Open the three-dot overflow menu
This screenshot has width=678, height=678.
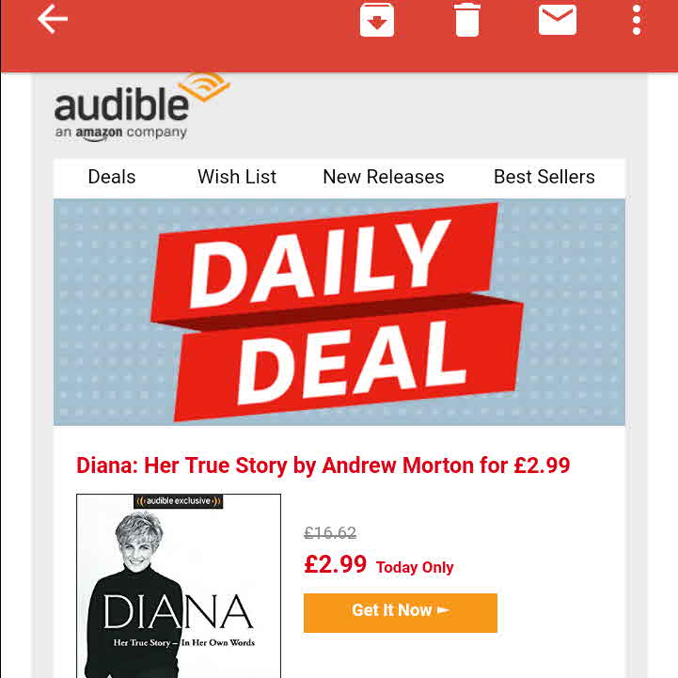[x=636, y=20]
